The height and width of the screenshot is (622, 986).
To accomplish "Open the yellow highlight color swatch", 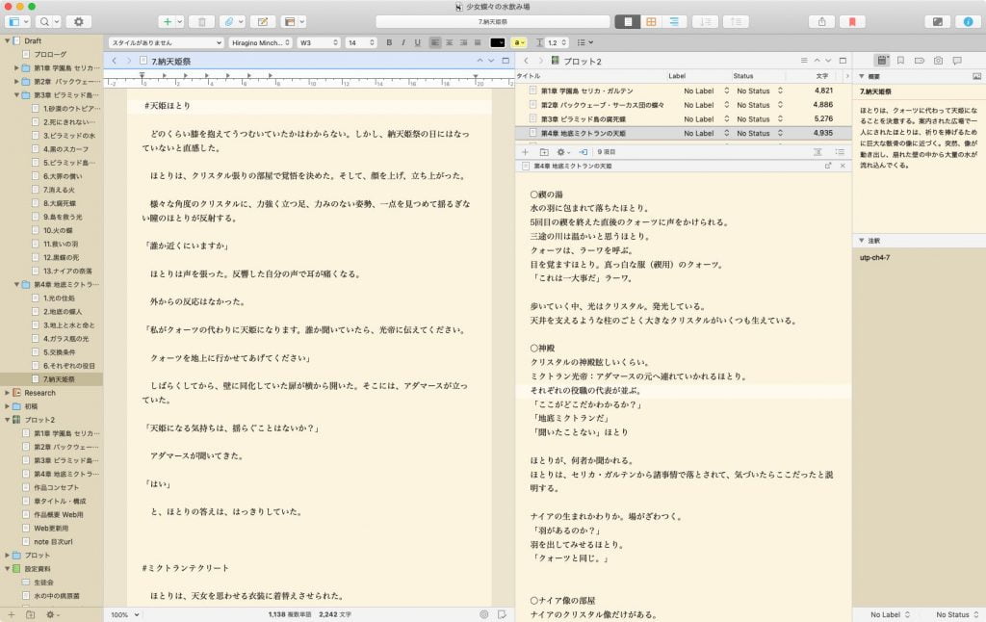I will coord(518,42).
